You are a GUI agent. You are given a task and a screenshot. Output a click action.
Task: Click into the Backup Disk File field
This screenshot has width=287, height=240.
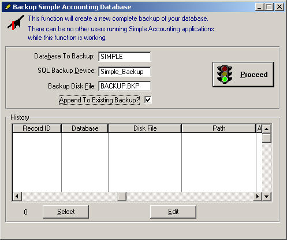tap(125, 86)
